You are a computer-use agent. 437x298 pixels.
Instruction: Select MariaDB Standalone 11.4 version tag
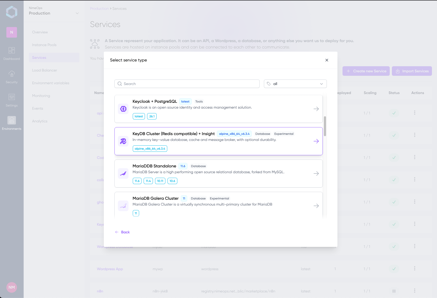click(x=148, y=181)
